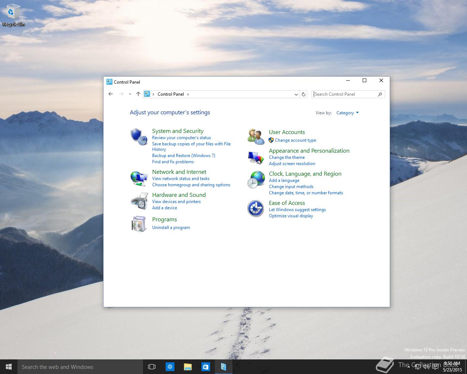
Task: Open the Windows Start button
Action: tap(9, 367)
